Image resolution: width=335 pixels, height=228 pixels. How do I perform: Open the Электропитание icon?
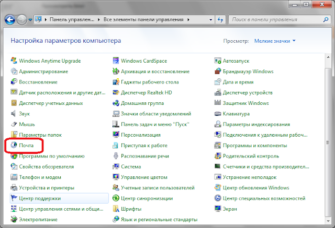tap(14, 219)
